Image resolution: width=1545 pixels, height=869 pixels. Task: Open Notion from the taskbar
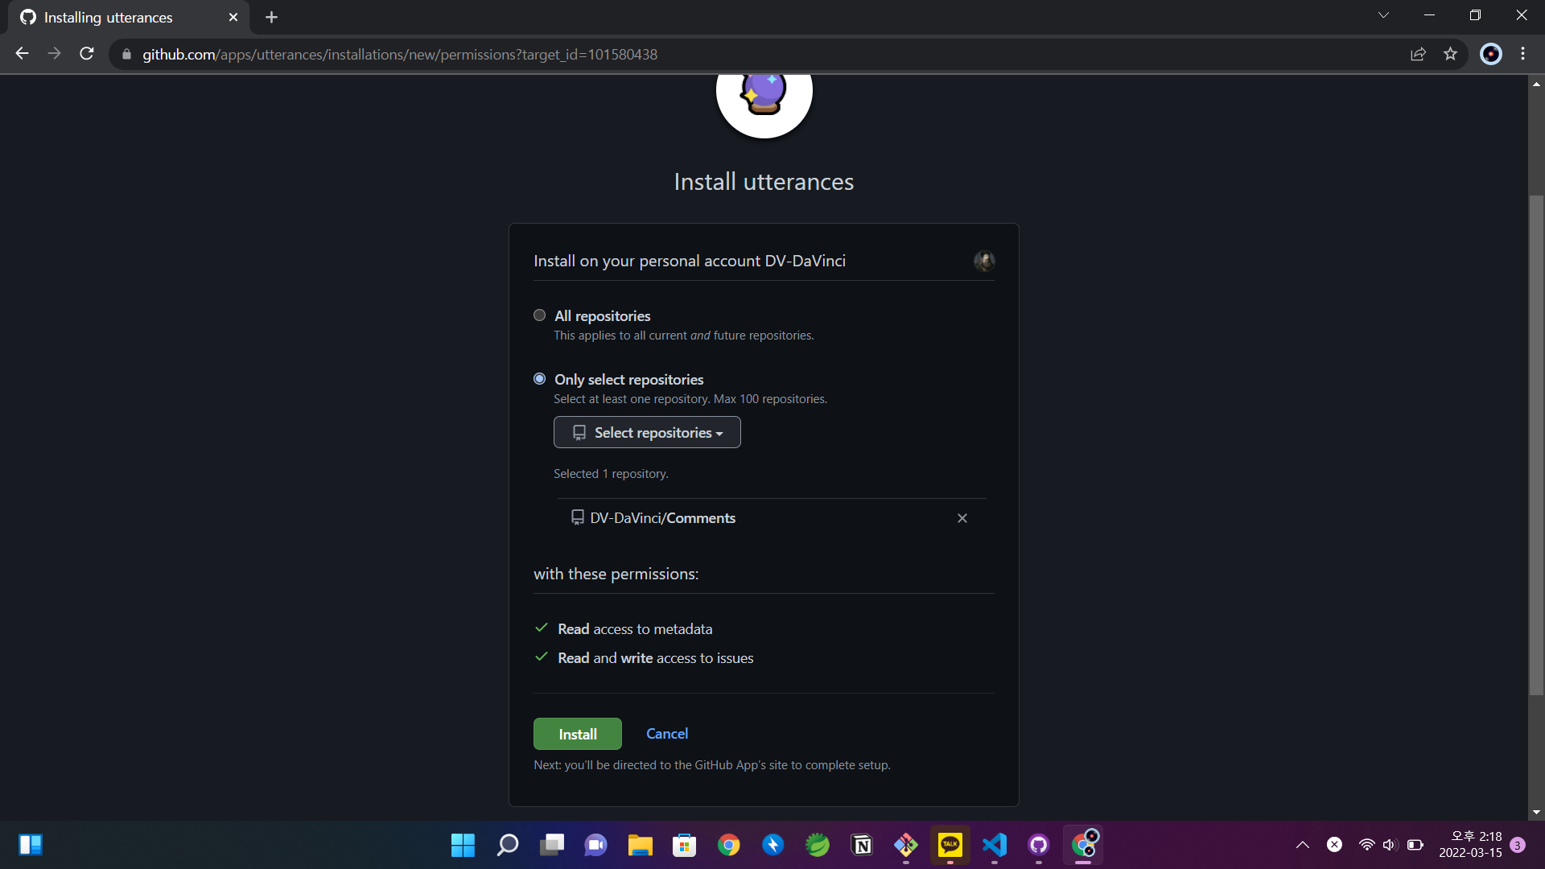pyautogui.click(x=862, y=845)
